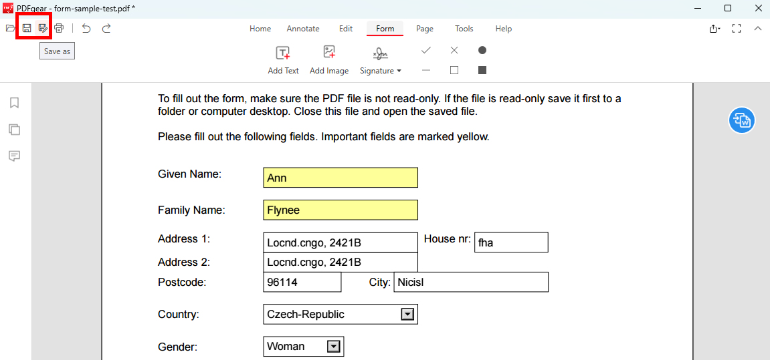Open the page thumbnails sidebar panel
Screen dimensions: 770x360
pyautogui.click(x=14, y=130)
